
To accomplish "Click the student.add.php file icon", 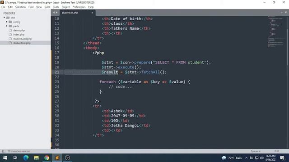I will (10, 39).
